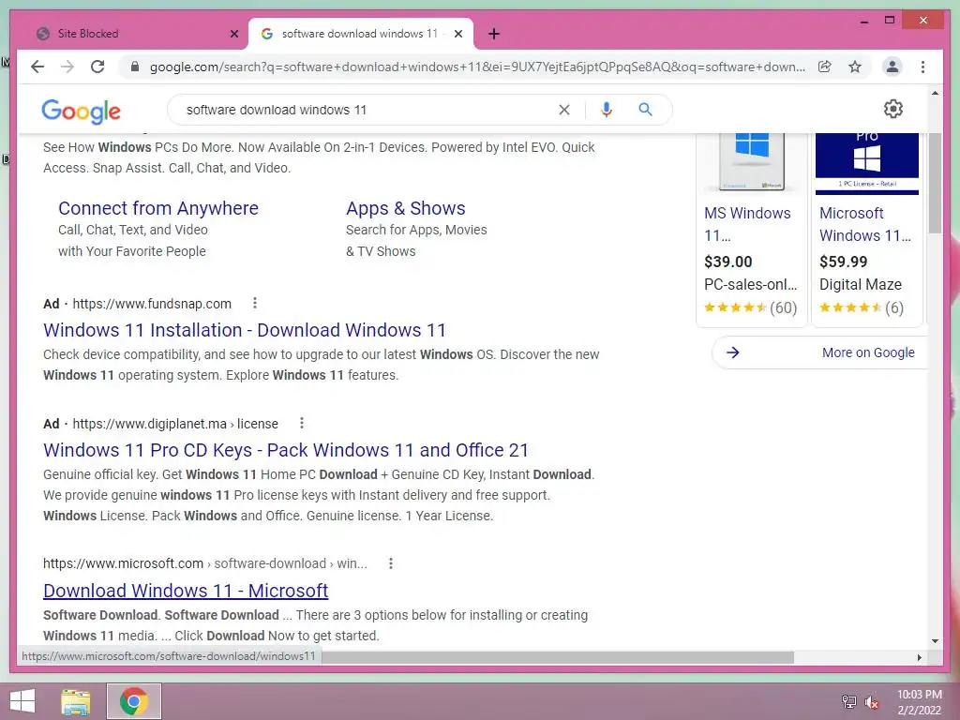The image size is (960, 720).
Task: Close the software download windows 11 tab
Action: click(457, 34)
